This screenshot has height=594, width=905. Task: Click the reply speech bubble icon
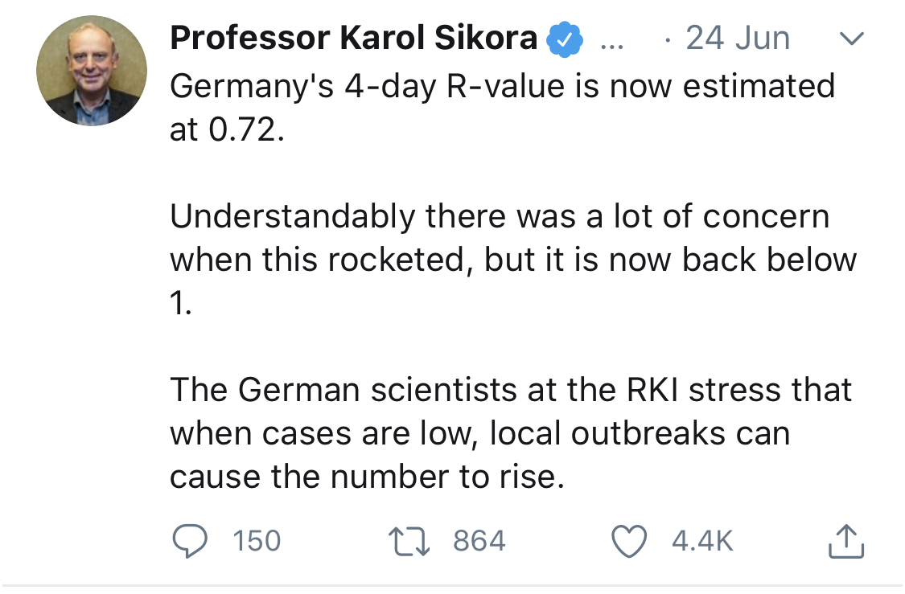pyautogui.click(x=189, y=541)
